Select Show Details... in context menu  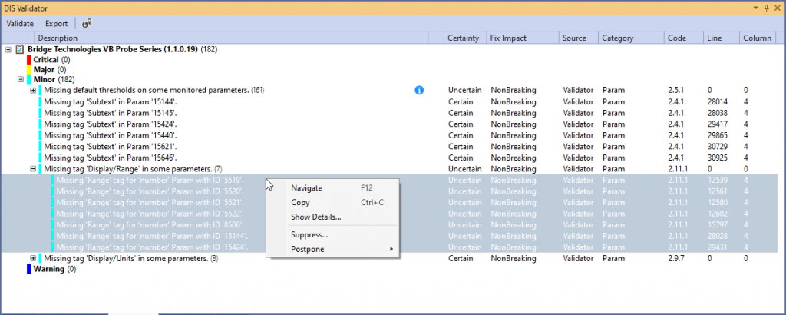[332, 217]
